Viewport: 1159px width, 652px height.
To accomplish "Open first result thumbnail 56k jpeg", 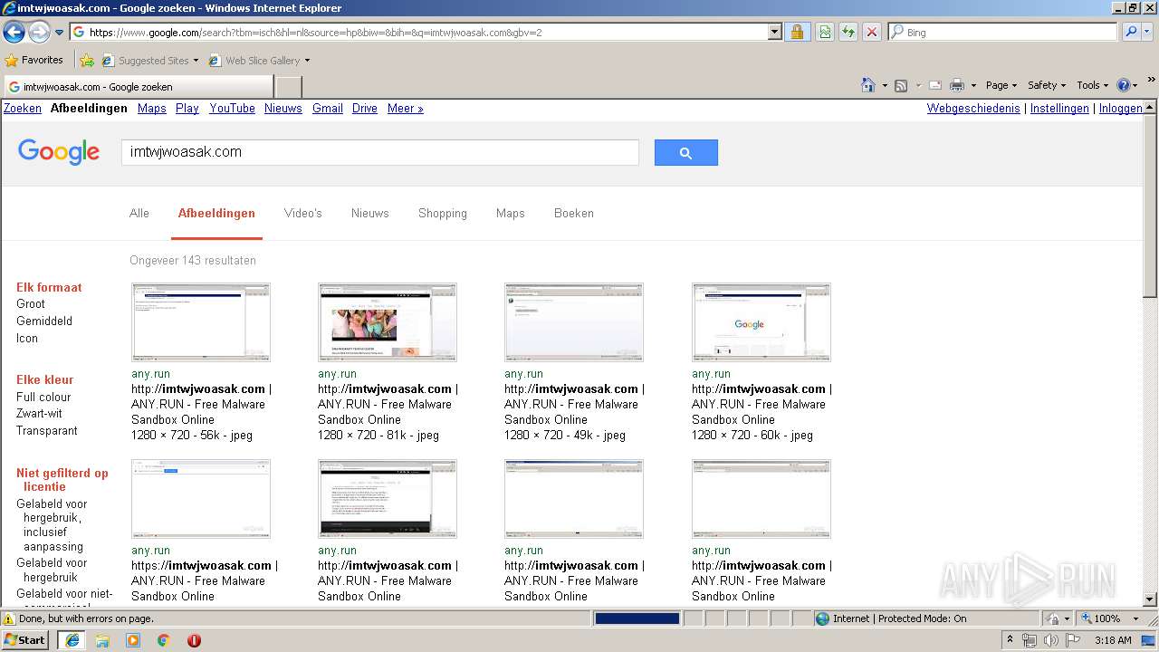I will (201, 322).
